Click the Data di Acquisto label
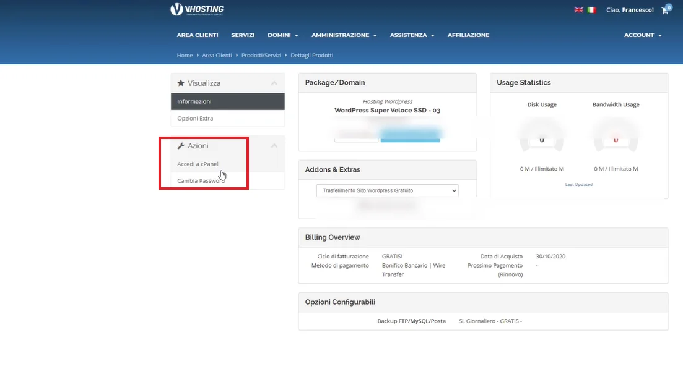683x369 pixels. click(502, 257)
